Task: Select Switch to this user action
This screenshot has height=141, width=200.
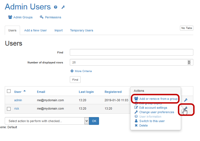Action: point(152,121)
